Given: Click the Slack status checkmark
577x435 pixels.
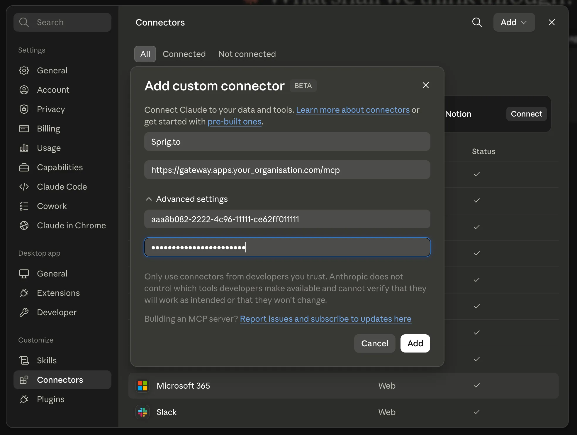Looking at the screenshot, I should click(x=477, y=412).
